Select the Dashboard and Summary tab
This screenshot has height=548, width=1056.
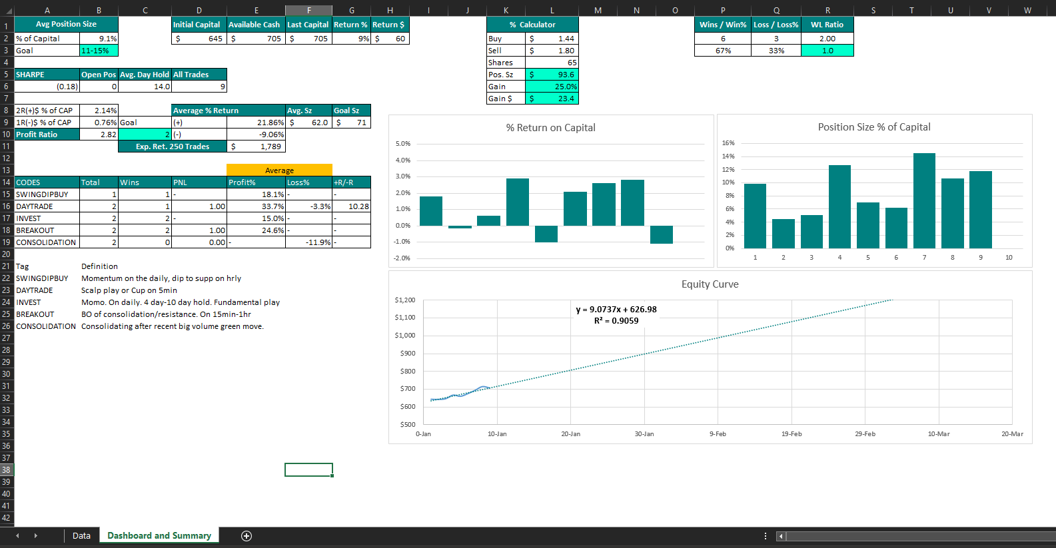tap(159, 536)
